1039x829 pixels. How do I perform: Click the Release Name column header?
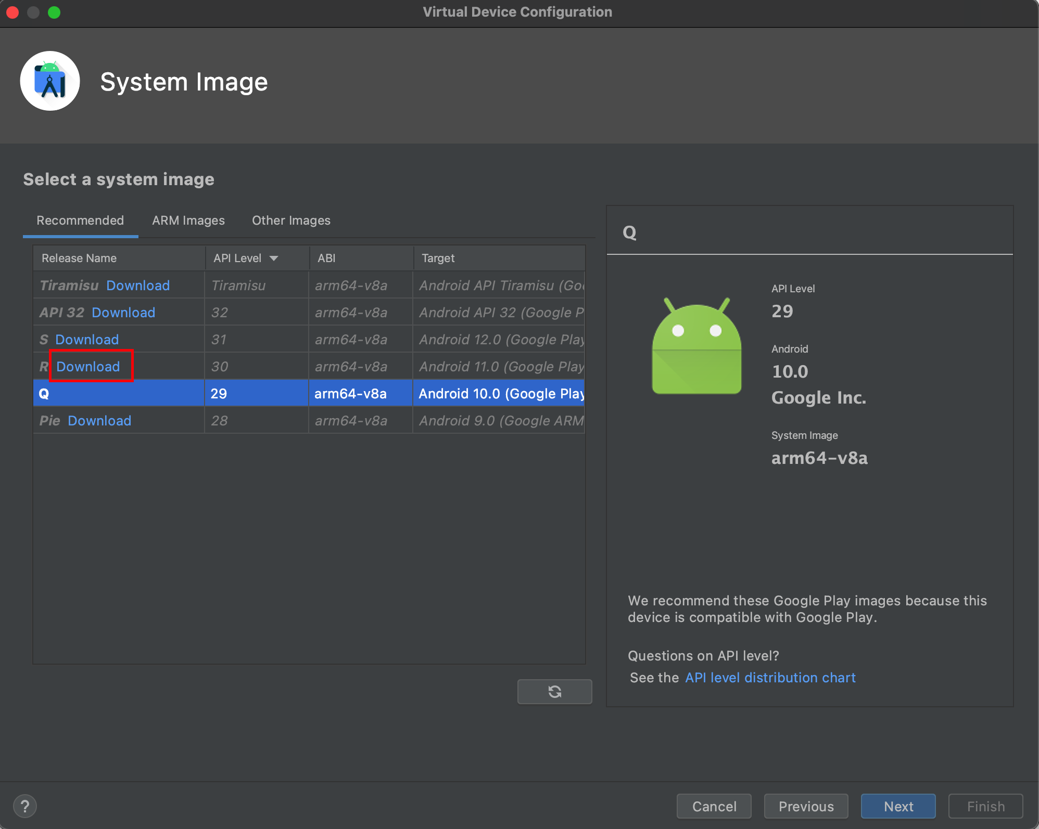point(79,258)
